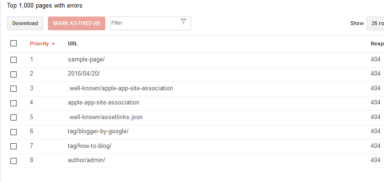Click the Priority sort arrow icon

click(54, 44)
